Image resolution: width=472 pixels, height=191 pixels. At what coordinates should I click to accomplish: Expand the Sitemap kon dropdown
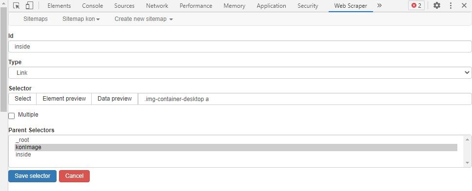click(x=81, y=19)
